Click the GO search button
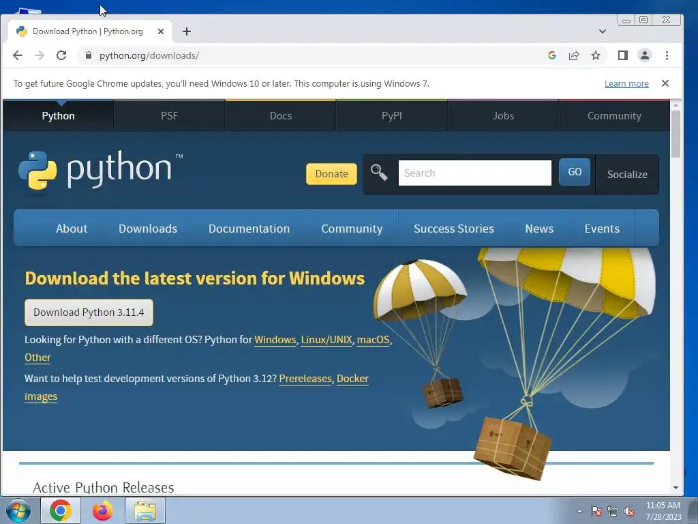The height and width of the screenshot is (524, 698). [x=575, y=172]
